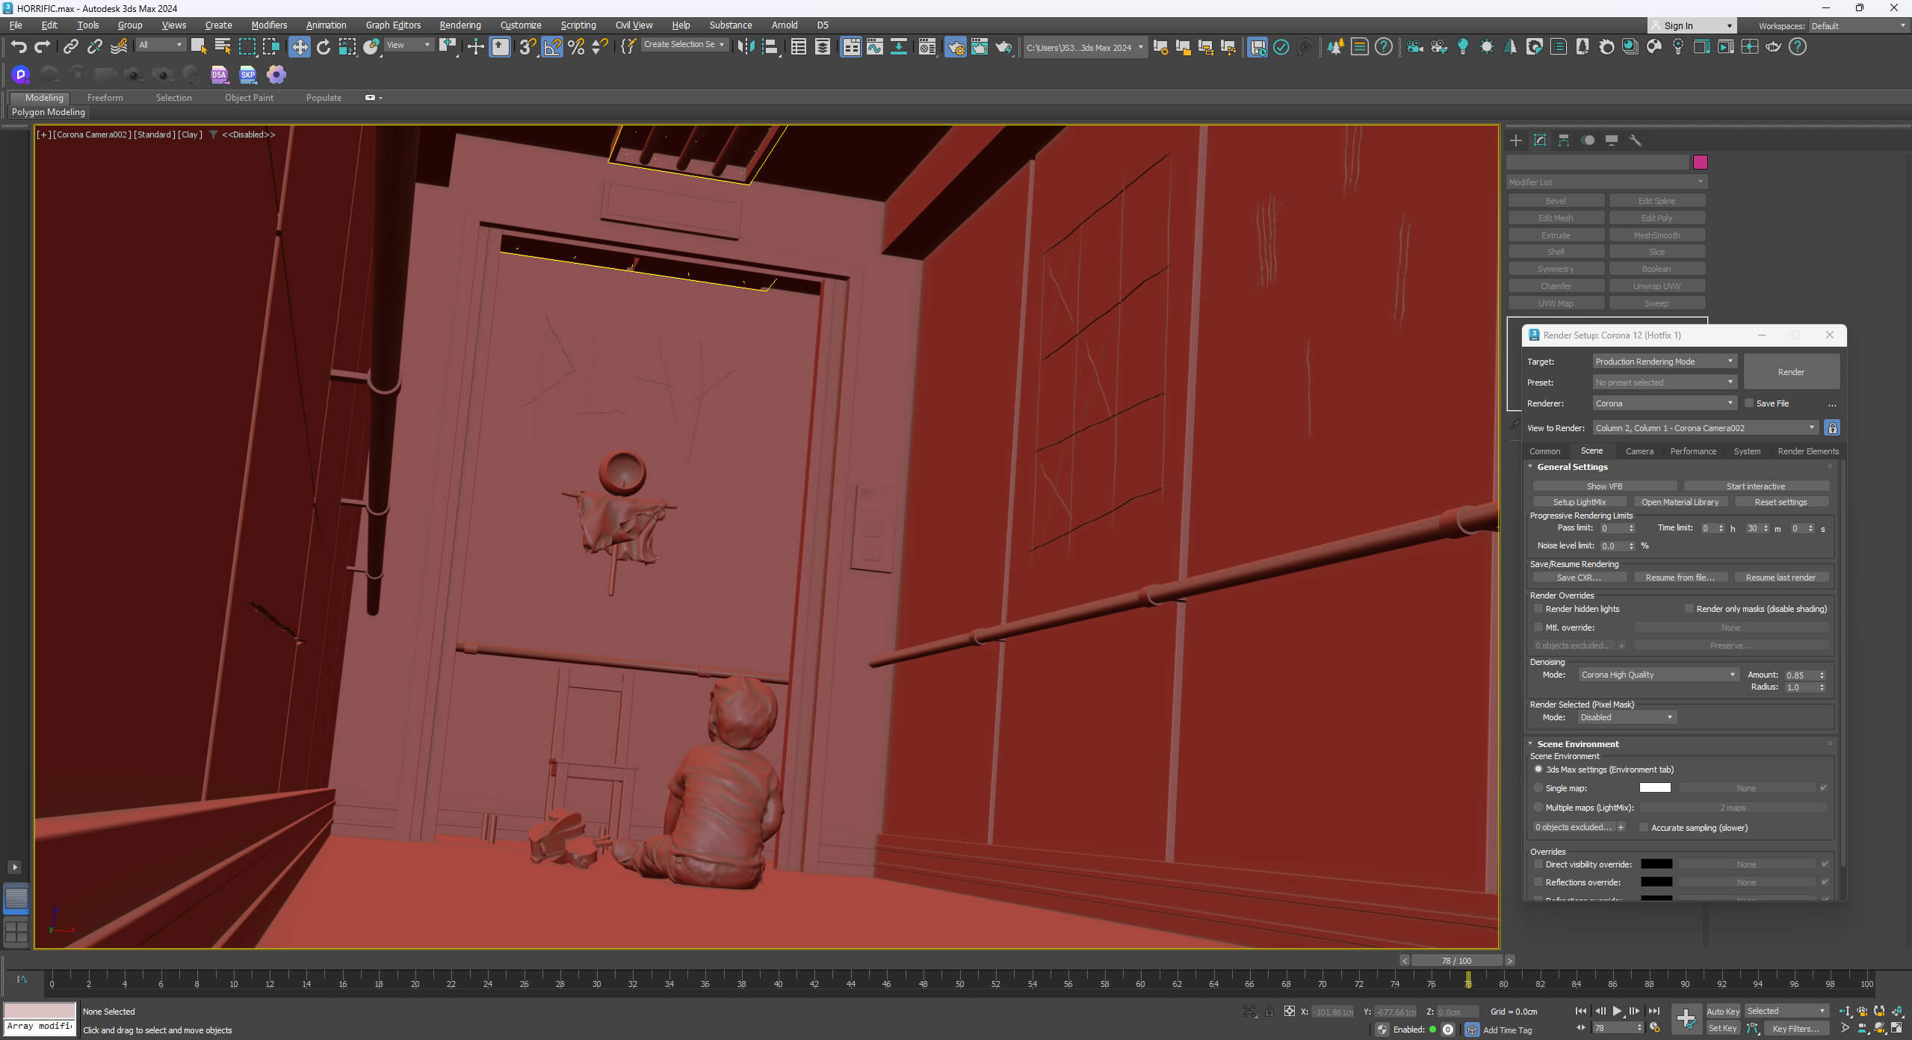Click the DSA plugin toolbar icon
This screenshot has width=1912, height=1040.
219,74
